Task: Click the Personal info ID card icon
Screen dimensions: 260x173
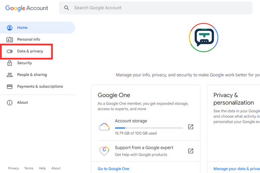Action: click(10, 39)
